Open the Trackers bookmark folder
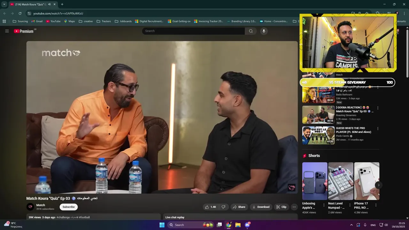Image resolution: width=409 pixels, height=230 pixels. [x=104, y=21]
